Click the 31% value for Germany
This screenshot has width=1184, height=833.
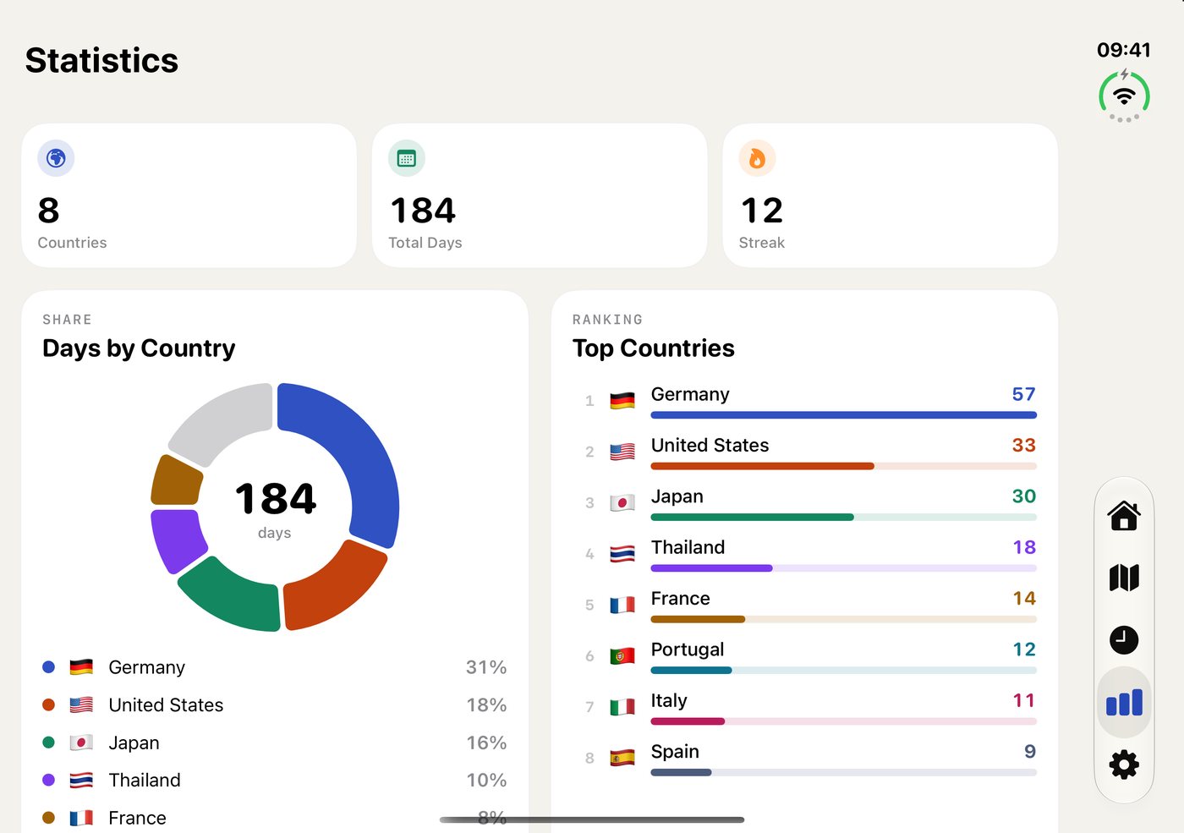(486, 667)
